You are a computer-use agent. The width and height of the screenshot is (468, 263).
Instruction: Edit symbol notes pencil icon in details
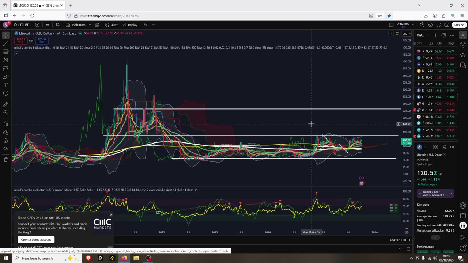point(444,147)
